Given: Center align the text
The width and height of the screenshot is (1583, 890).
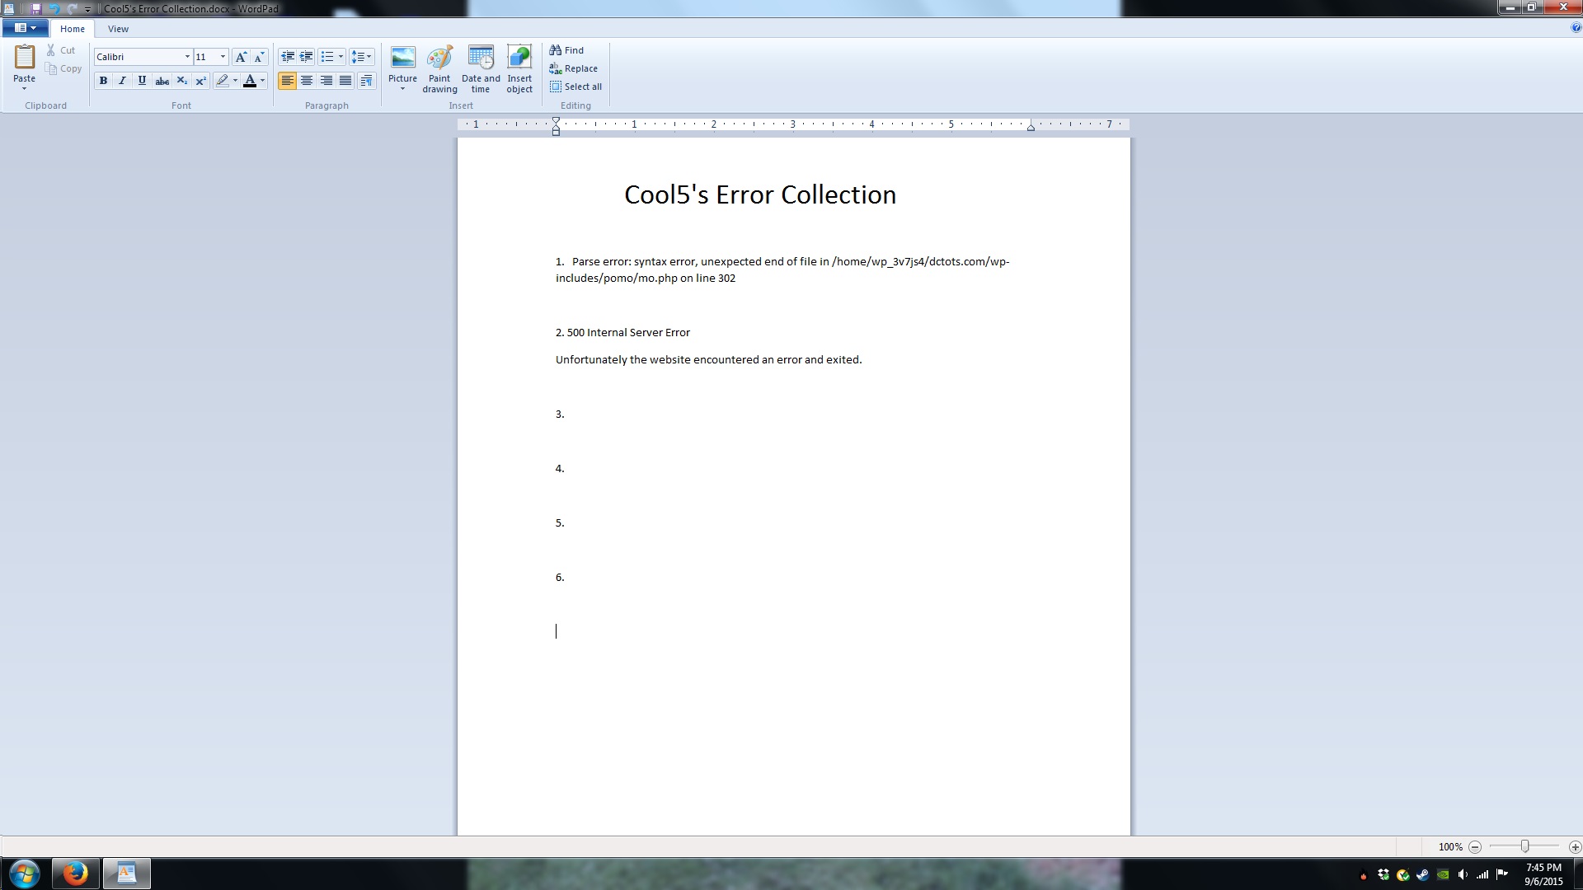Looking at the screenshot, I should pos(307,81).
